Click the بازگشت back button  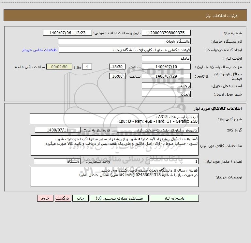pyautogui.click(x=63, y=198)
